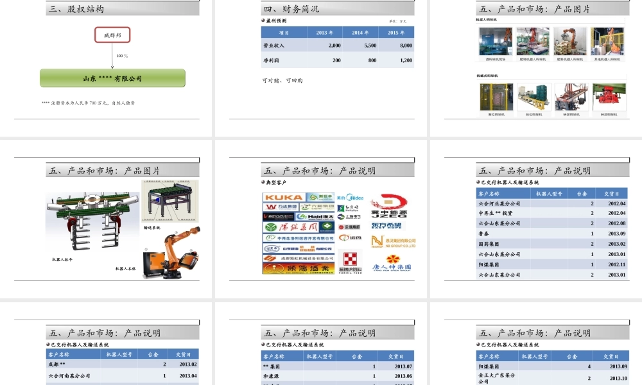Select the 三、股权结构 slide title
The image size is (642, 385).
pos(77,10)
